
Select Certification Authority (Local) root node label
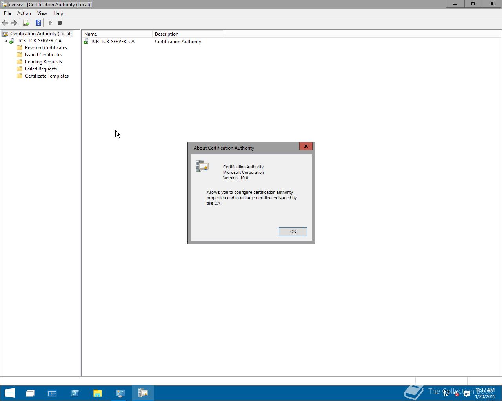tap(41, 34)
